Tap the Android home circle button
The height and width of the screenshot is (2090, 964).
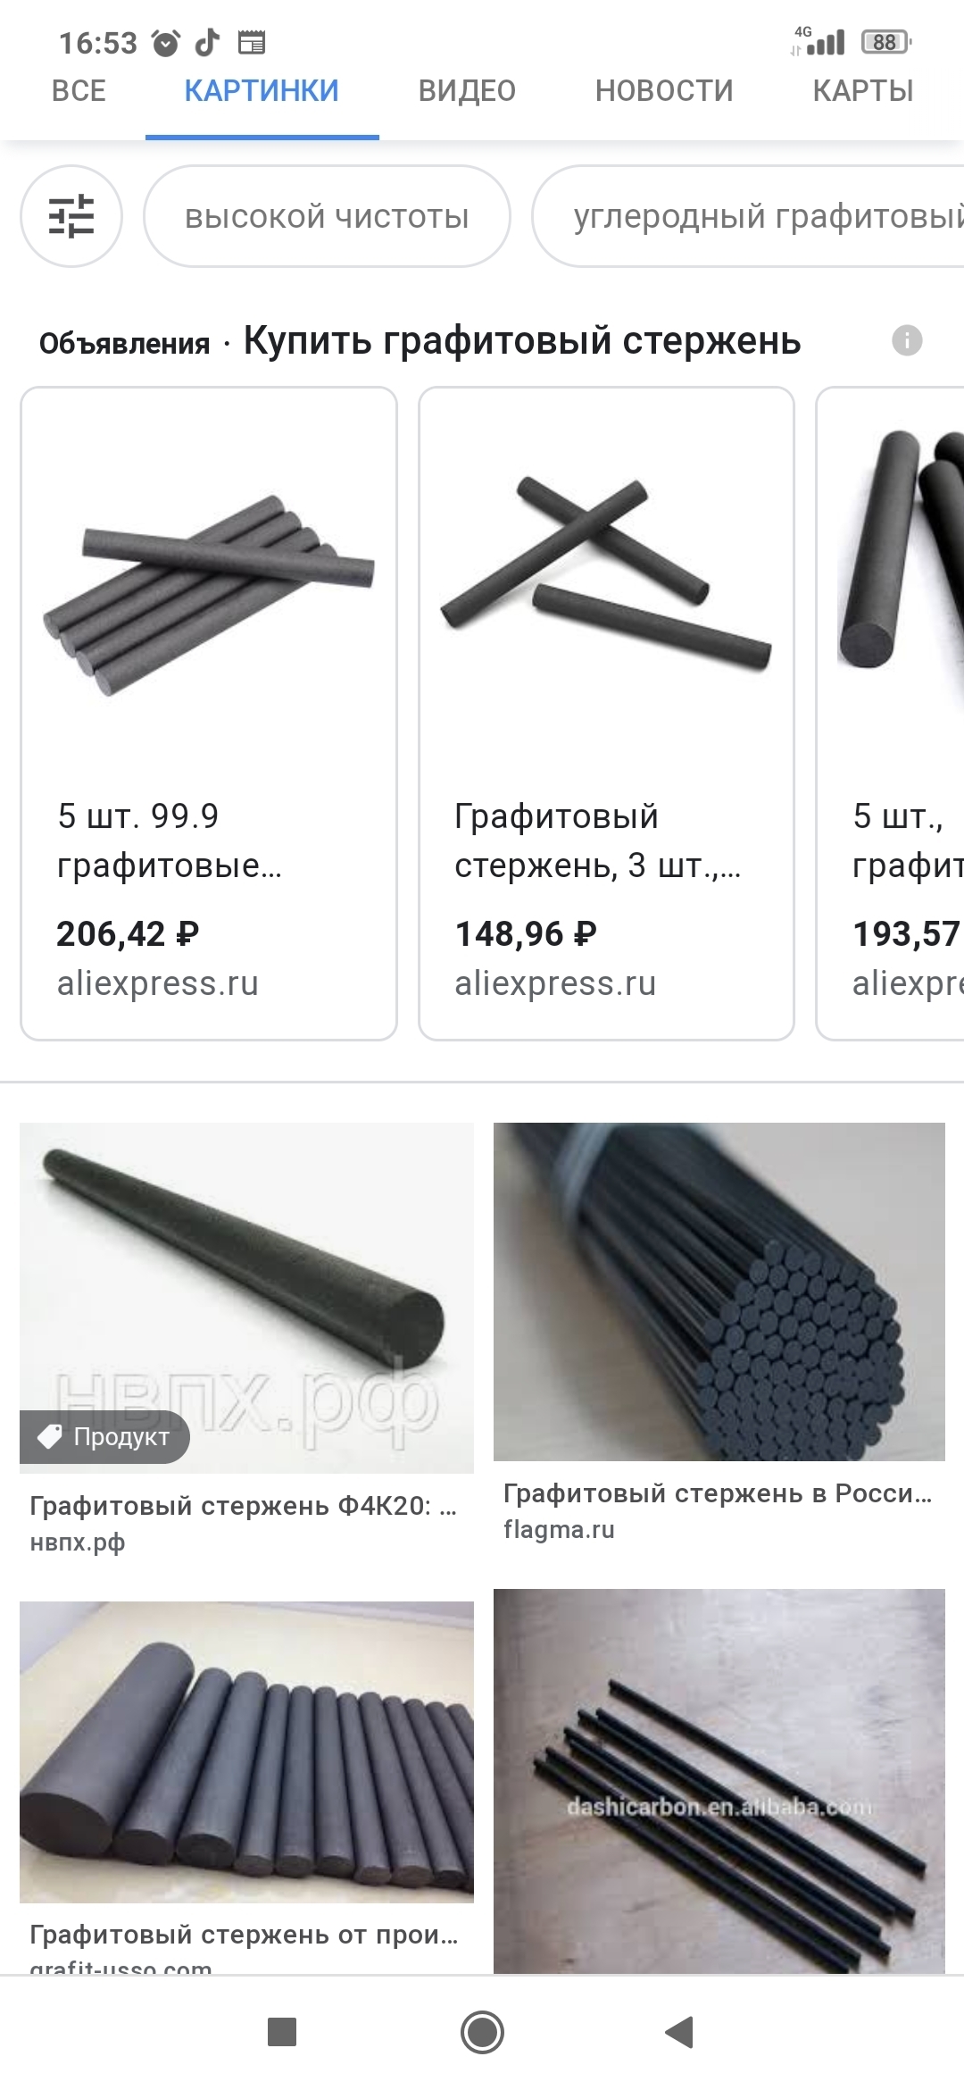pyautogui.click(x=482, y=2032)
